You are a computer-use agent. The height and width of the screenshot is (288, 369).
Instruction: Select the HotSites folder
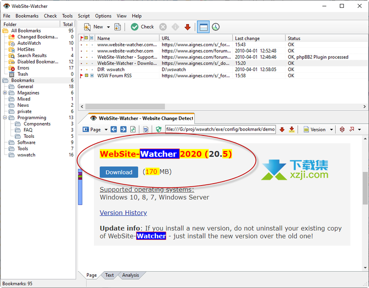tap(26, 49)
